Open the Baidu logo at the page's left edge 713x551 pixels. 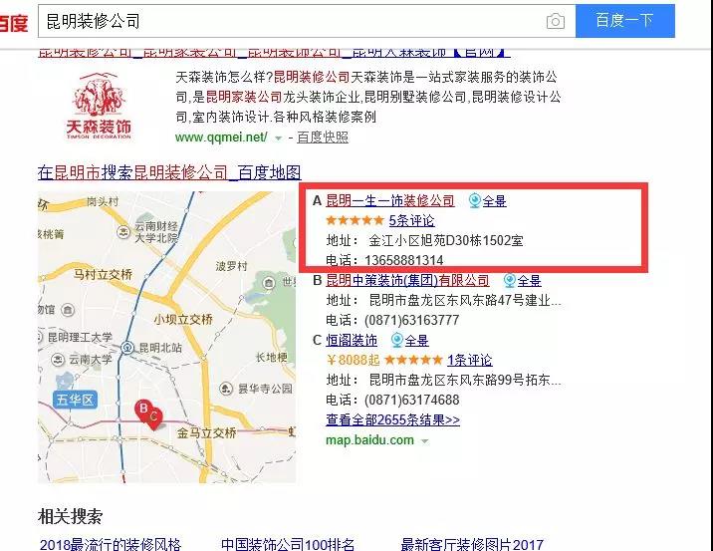(x=14, y=22)
